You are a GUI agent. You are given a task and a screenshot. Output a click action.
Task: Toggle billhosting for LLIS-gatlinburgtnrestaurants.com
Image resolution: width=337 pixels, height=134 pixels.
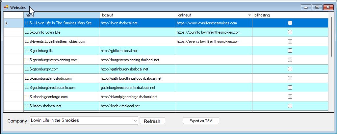(x=290, y=88)
